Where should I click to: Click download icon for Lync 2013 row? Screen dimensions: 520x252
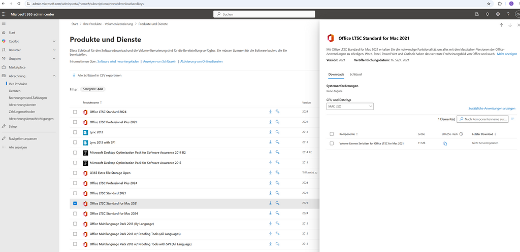[270, 132]
